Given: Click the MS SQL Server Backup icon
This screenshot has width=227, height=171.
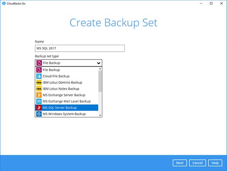Looking at the screenshot, I should point(39,108).
